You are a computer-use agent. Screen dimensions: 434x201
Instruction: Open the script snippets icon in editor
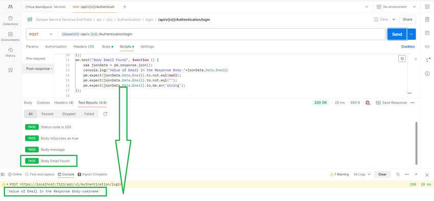pyautogui.click(x=402, y=59)
